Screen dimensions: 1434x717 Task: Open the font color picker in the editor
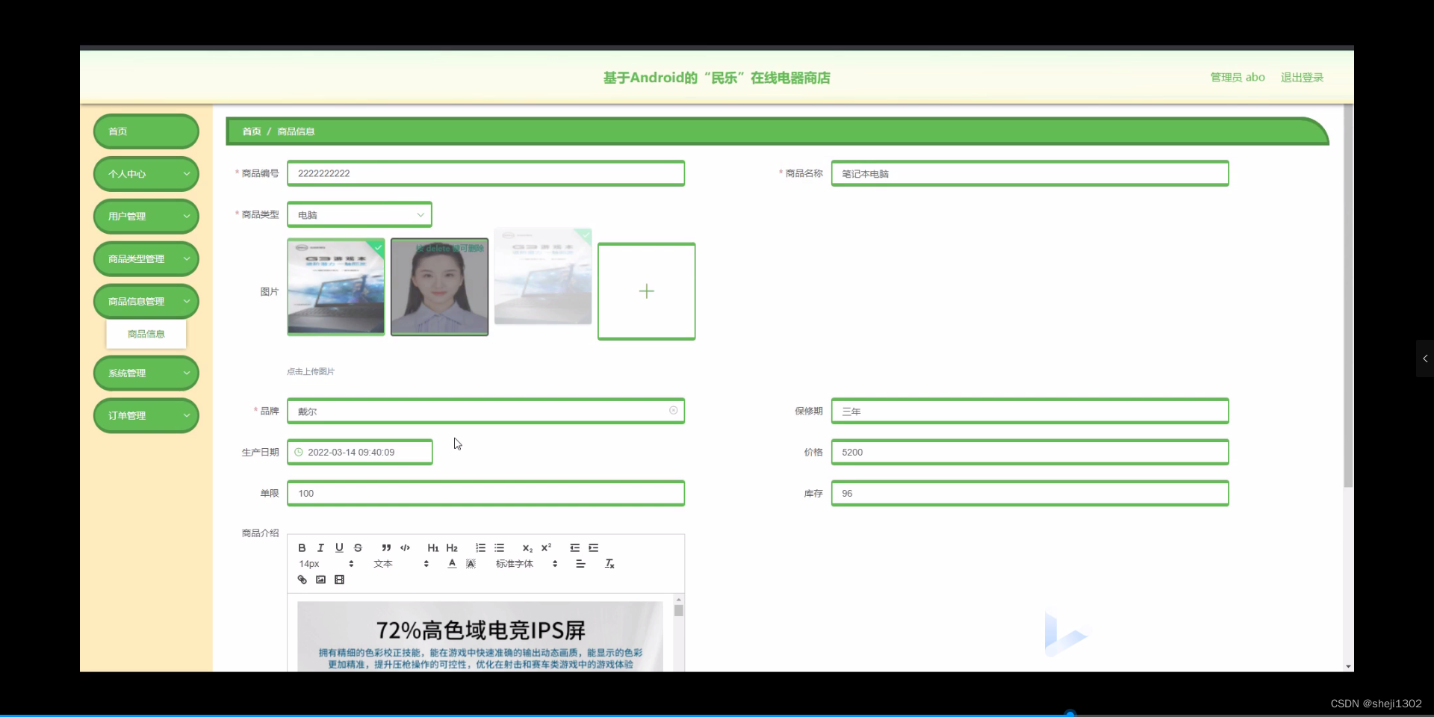click(x=451, y=564)
